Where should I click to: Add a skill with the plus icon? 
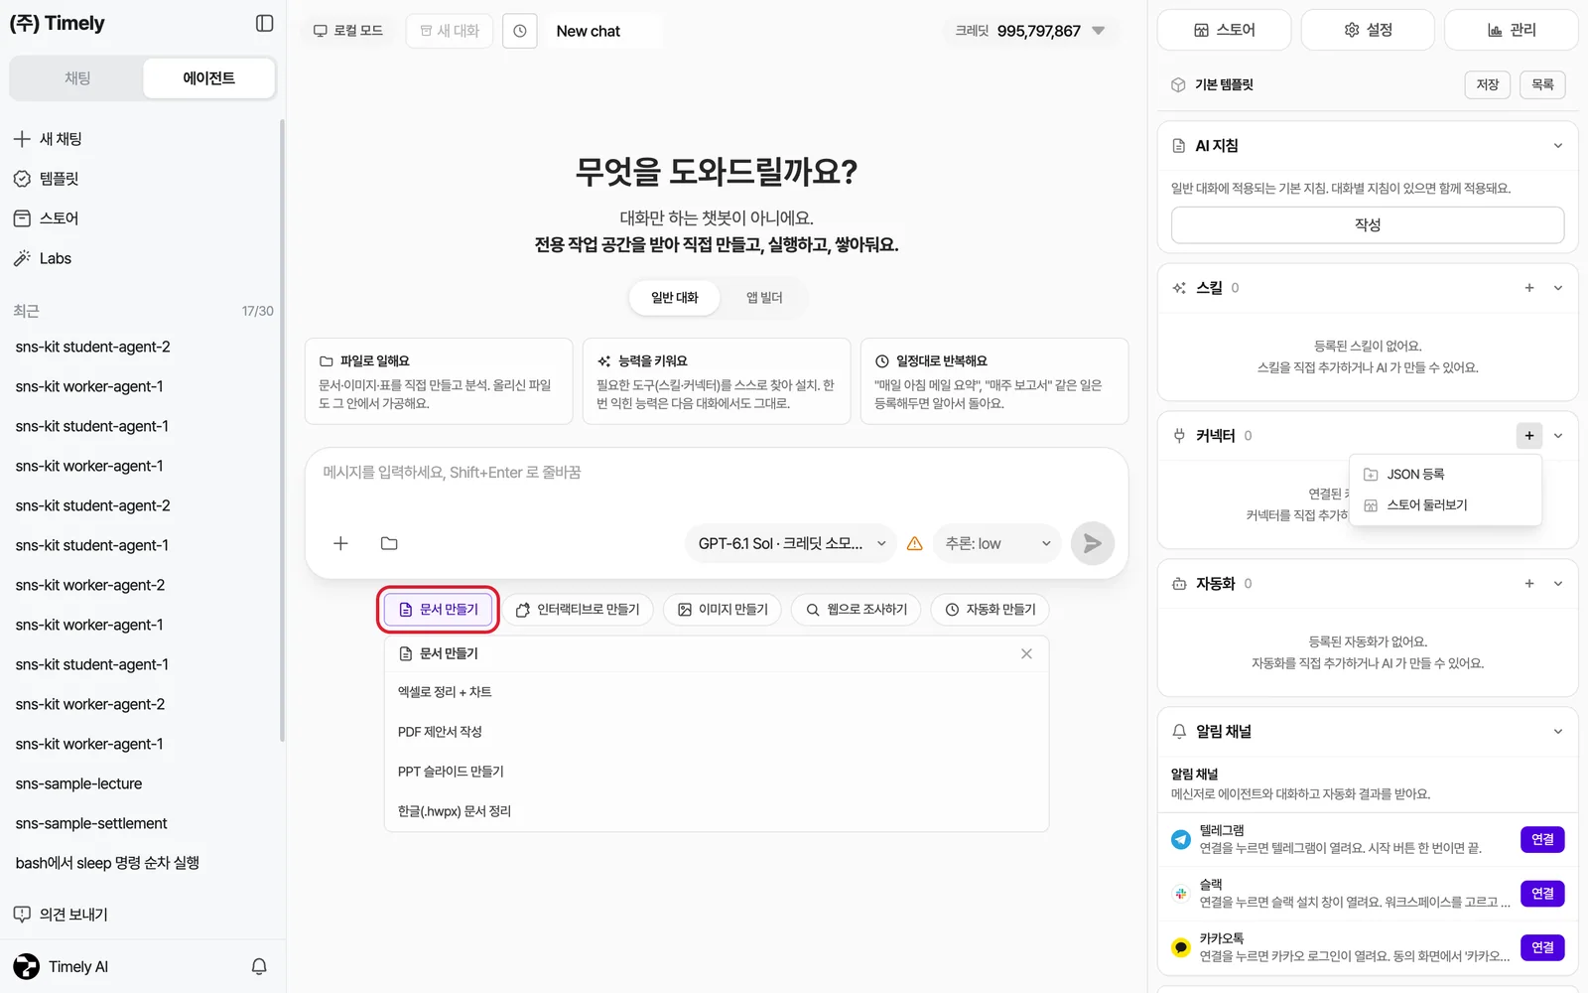point(1529,288)
